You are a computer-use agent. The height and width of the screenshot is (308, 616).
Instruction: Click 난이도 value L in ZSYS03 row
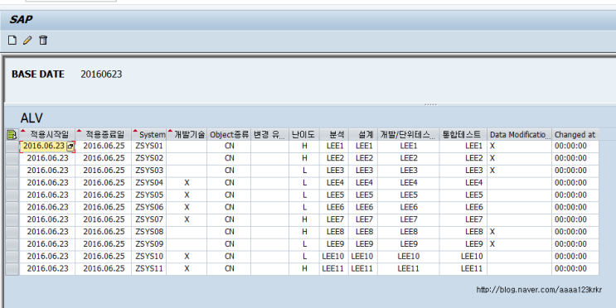click(x=304, y=171)
